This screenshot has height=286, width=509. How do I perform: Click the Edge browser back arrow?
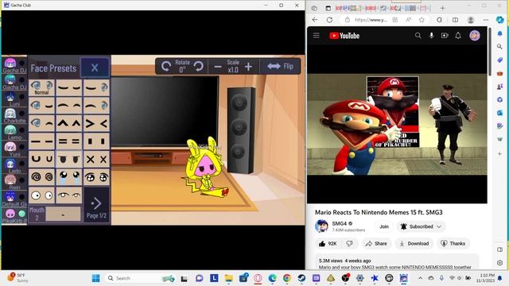coord(315,20)
